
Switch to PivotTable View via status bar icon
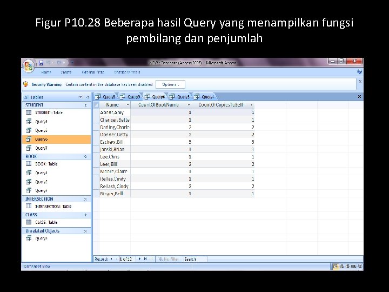(x=341, y=267)
